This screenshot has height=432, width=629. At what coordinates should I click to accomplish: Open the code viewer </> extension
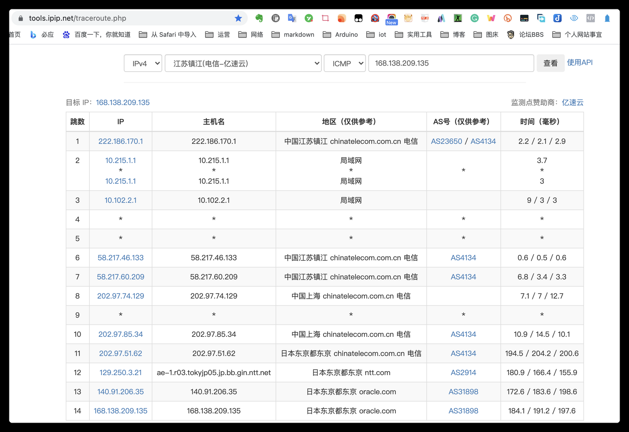point(591,18)
